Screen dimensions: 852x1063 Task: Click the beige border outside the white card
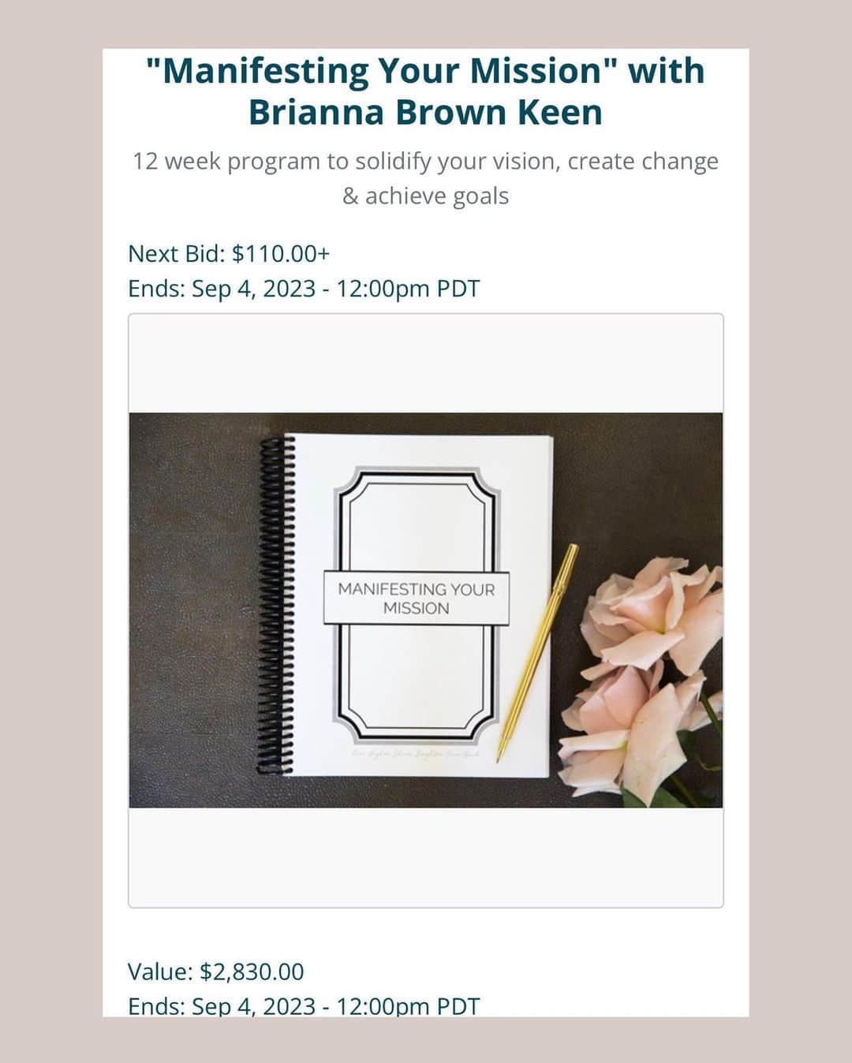pos(50,531)
